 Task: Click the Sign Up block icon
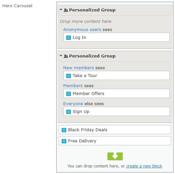[x=69, y=112]
